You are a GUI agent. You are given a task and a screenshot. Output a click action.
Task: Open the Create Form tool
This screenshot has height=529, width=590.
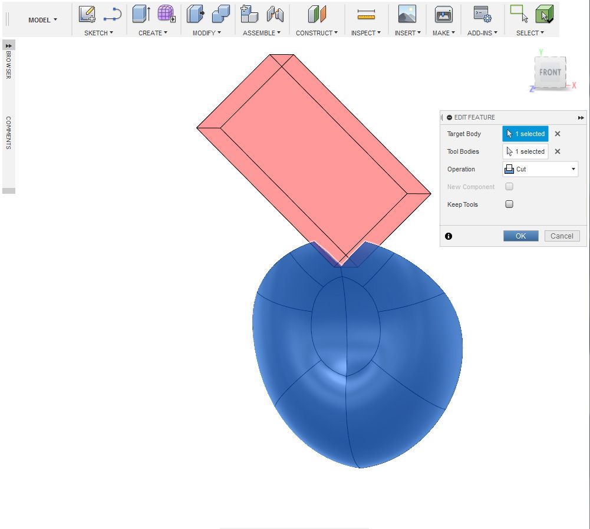(x=165, y=14)
